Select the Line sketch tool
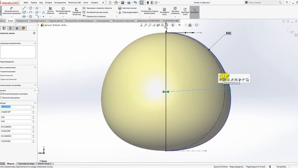 coord(24,8)
